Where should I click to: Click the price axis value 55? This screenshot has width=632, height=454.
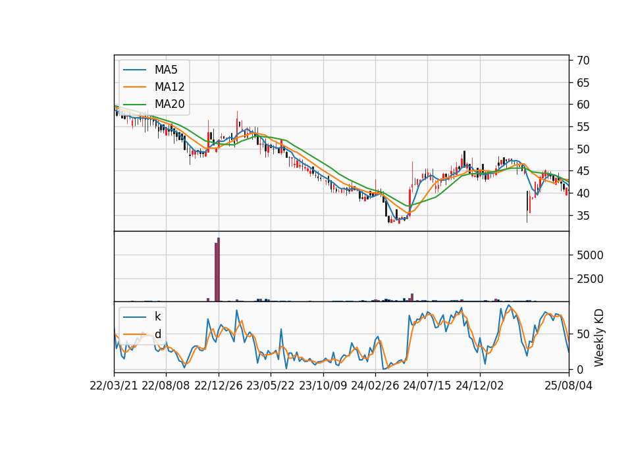583,127
